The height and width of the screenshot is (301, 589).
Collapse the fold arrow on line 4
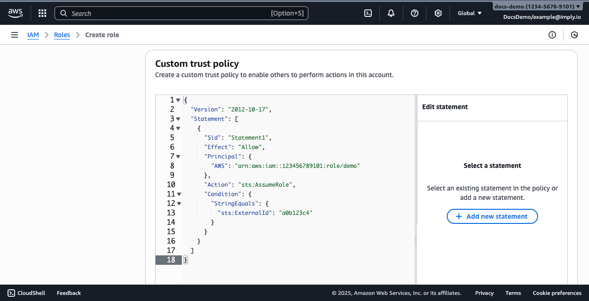[x=178, y=128]
